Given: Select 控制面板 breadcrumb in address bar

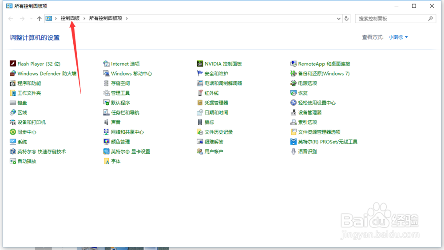Looking at the screenshot, I should [x=70, y=18].
